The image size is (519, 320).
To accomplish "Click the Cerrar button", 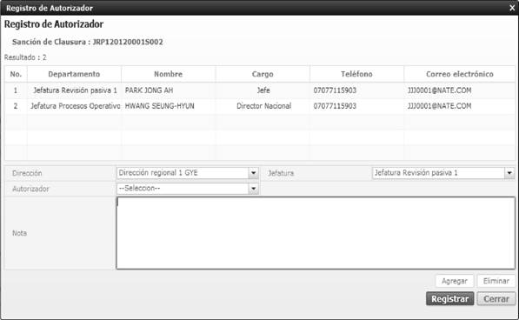I will pyautogui.click(x=496, y=299).
